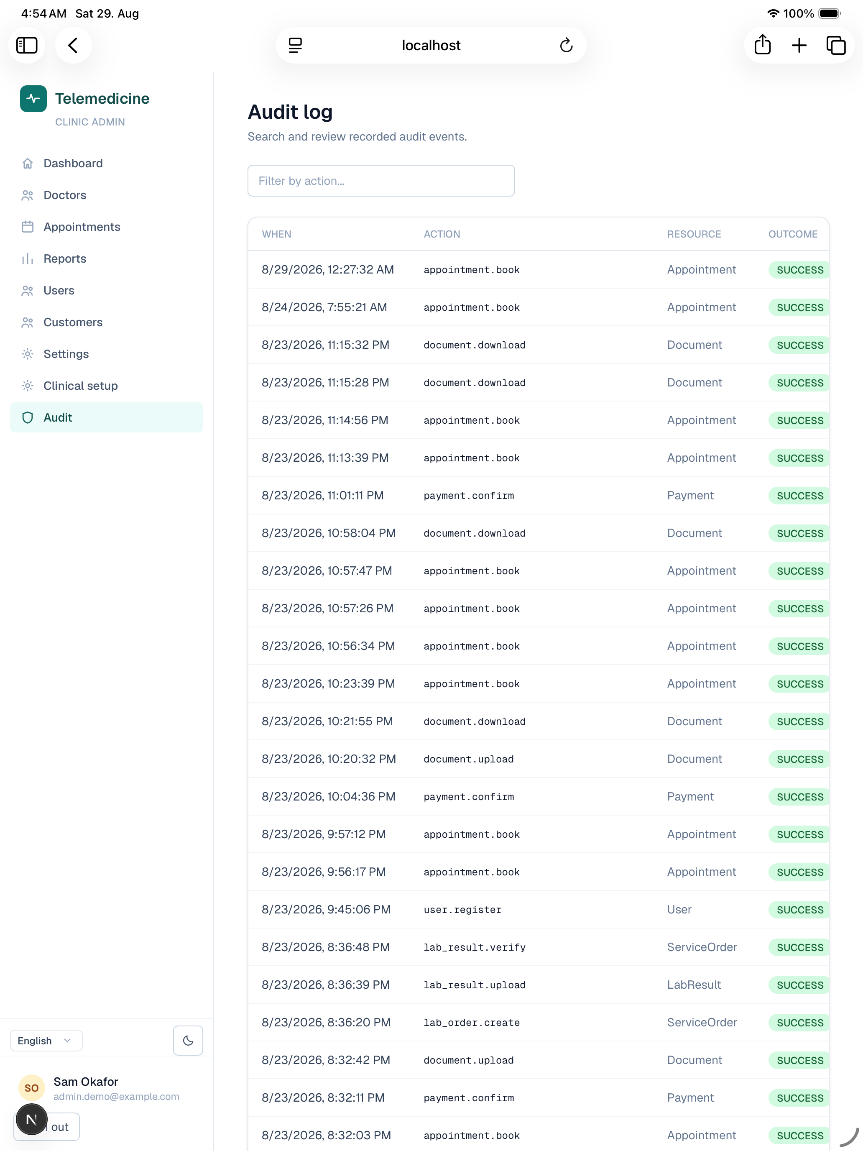Click the OUTCOME column header
This screenshot has width=863, height=1151.
point(793,234)
